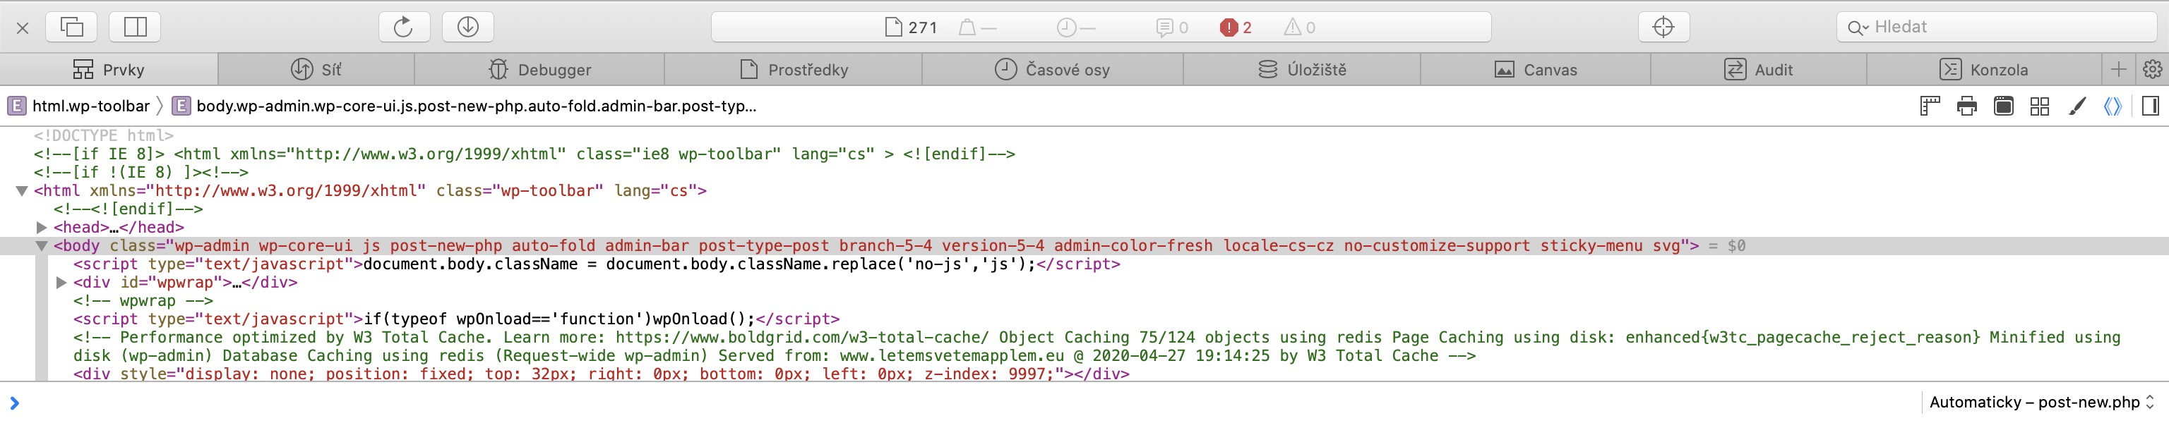The height and width of the screenshot is (423, 2169).
Task: Add a new tab with plus button
Action: [x=2118, y=69]
